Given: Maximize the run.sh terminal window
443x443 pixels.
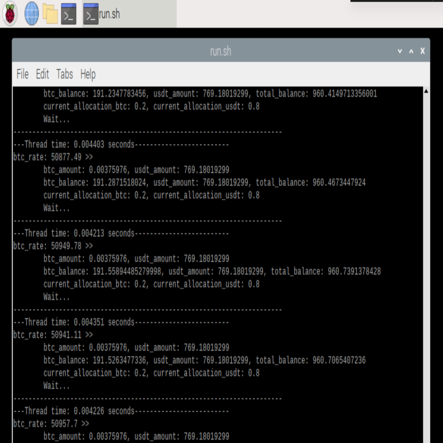Looking at the screenshot, I should [x=411, y=51].
